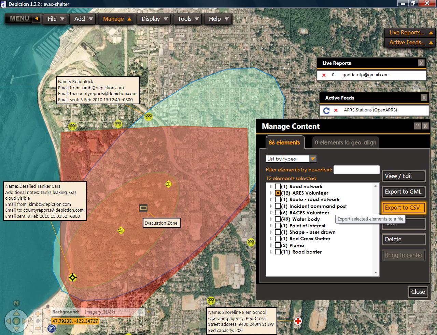Click the zoom out minus button
This screenshot has height=335, width=437.
[38, 328]
